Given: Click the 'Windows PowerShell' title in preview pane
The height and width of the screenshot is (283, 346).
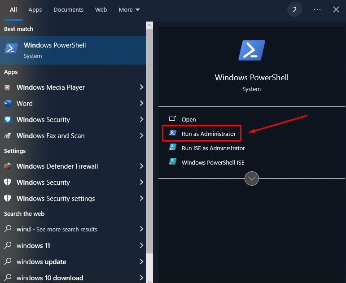Looking at the screenshot, I should (x=252, y=78).
